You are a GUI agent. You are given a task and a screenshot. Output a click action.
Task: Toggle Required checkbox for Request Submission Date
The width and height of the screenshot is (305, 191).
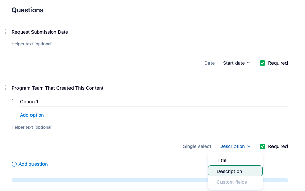click(x=263, y=63)
